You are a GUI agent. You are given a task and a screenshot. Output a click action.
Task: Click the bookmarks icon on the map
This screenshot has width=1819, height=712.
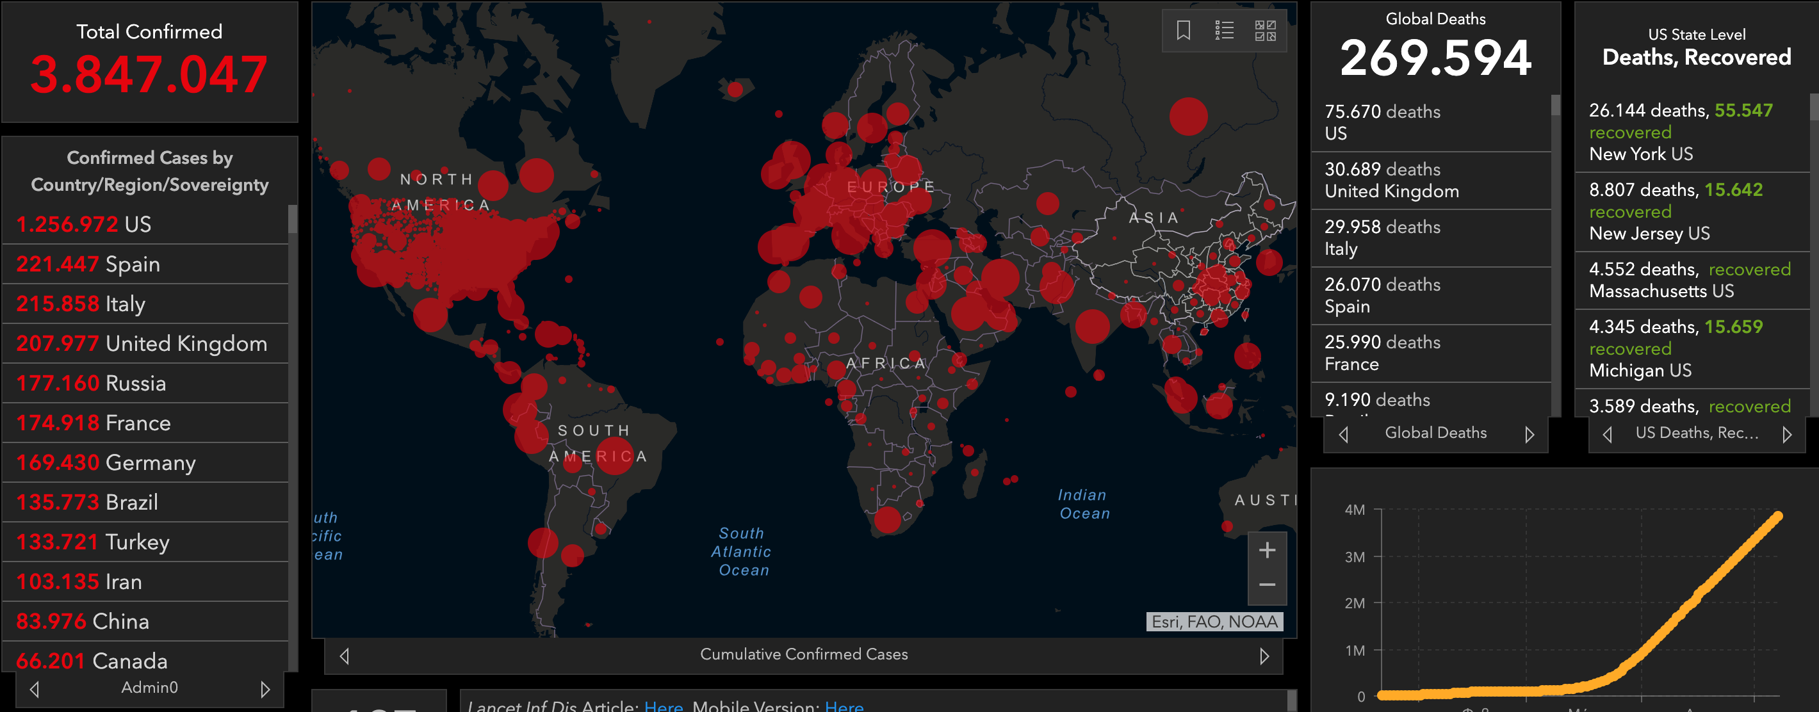[1184, 30]
